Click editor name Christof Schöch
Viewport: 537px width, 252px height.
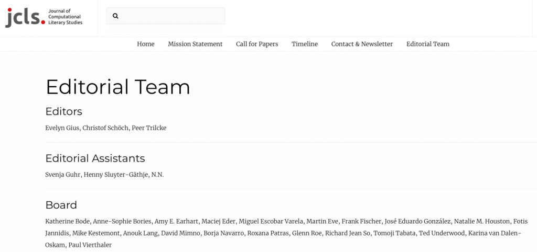106,128
